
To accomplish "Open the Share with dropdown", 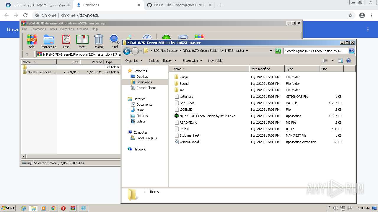I will [x=192, y=61].
